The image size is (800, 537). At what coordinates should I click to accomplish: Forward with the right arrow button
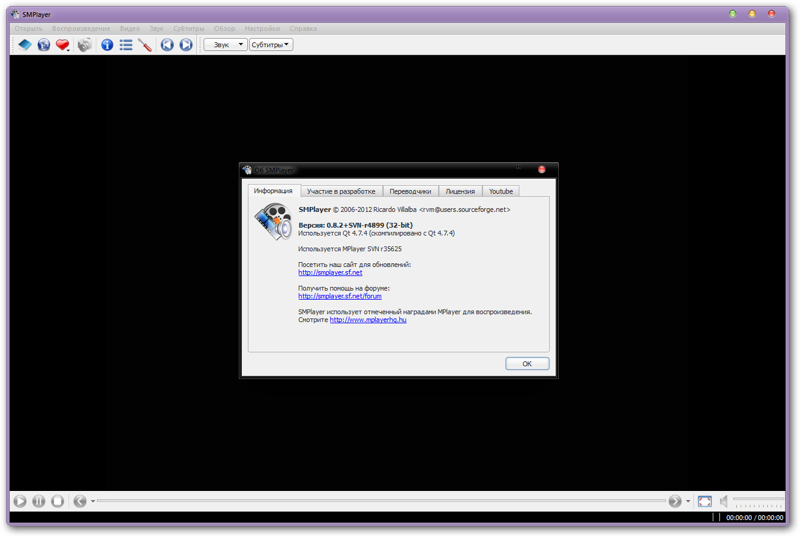[675, 501]
